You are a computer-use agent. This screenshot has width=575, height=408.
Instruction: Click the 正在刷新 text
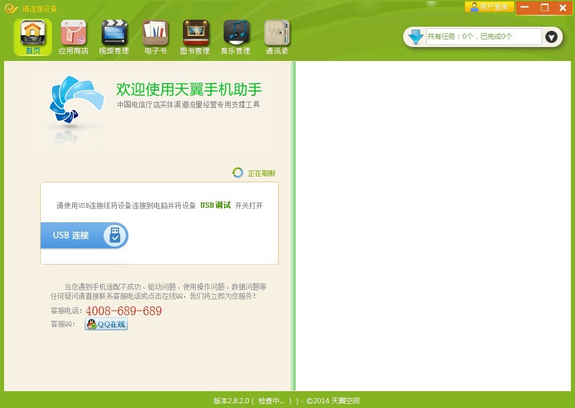coord(261,174)
